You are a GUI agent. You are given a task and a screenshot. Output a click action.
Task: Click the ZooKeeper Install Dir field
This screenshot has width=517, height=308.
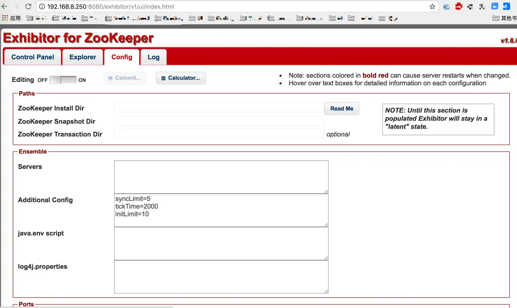[x=219, y=107]
